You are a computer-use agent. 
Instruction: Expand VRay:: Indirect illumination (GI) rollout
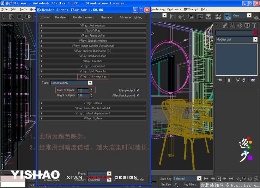point(93,51)
